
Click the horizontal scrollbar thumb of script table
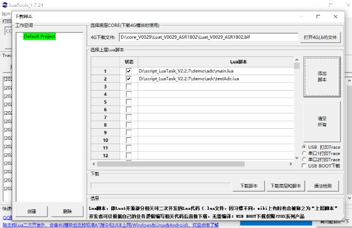tap(171, 164)
